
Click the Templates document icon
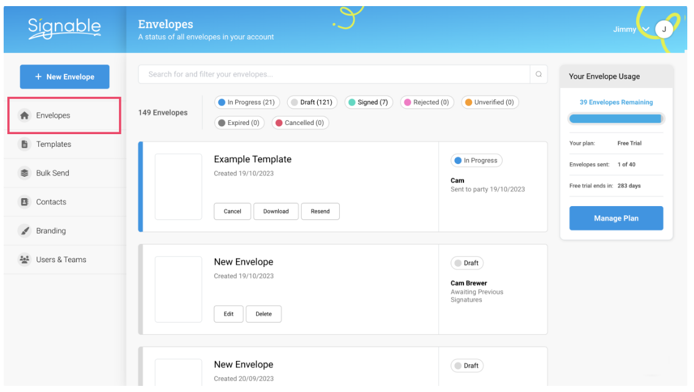[24, 144]
